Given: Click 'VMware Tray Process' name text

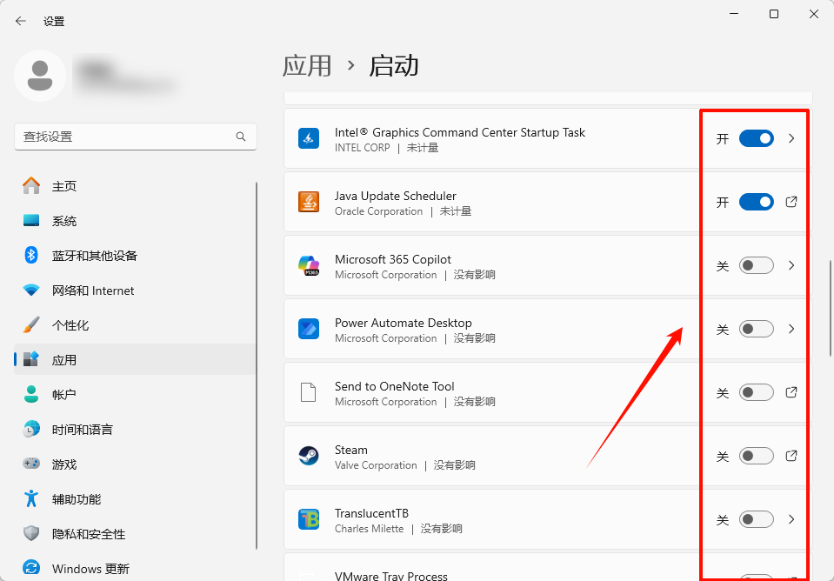Looking at the screenshot, I should tap(391, 576).
